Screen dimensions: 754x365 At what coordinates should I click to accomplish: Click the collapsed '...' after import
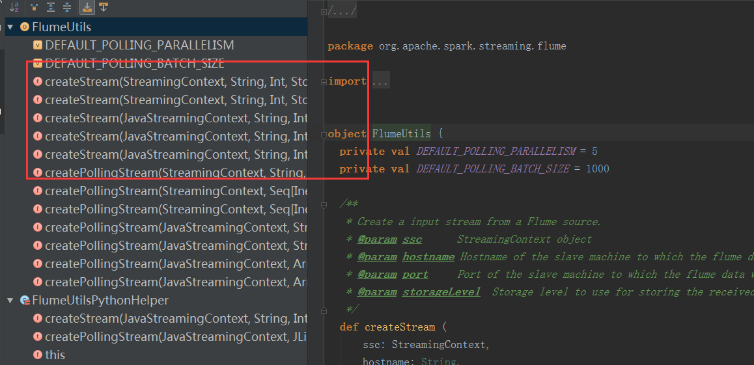click(380, 81)
